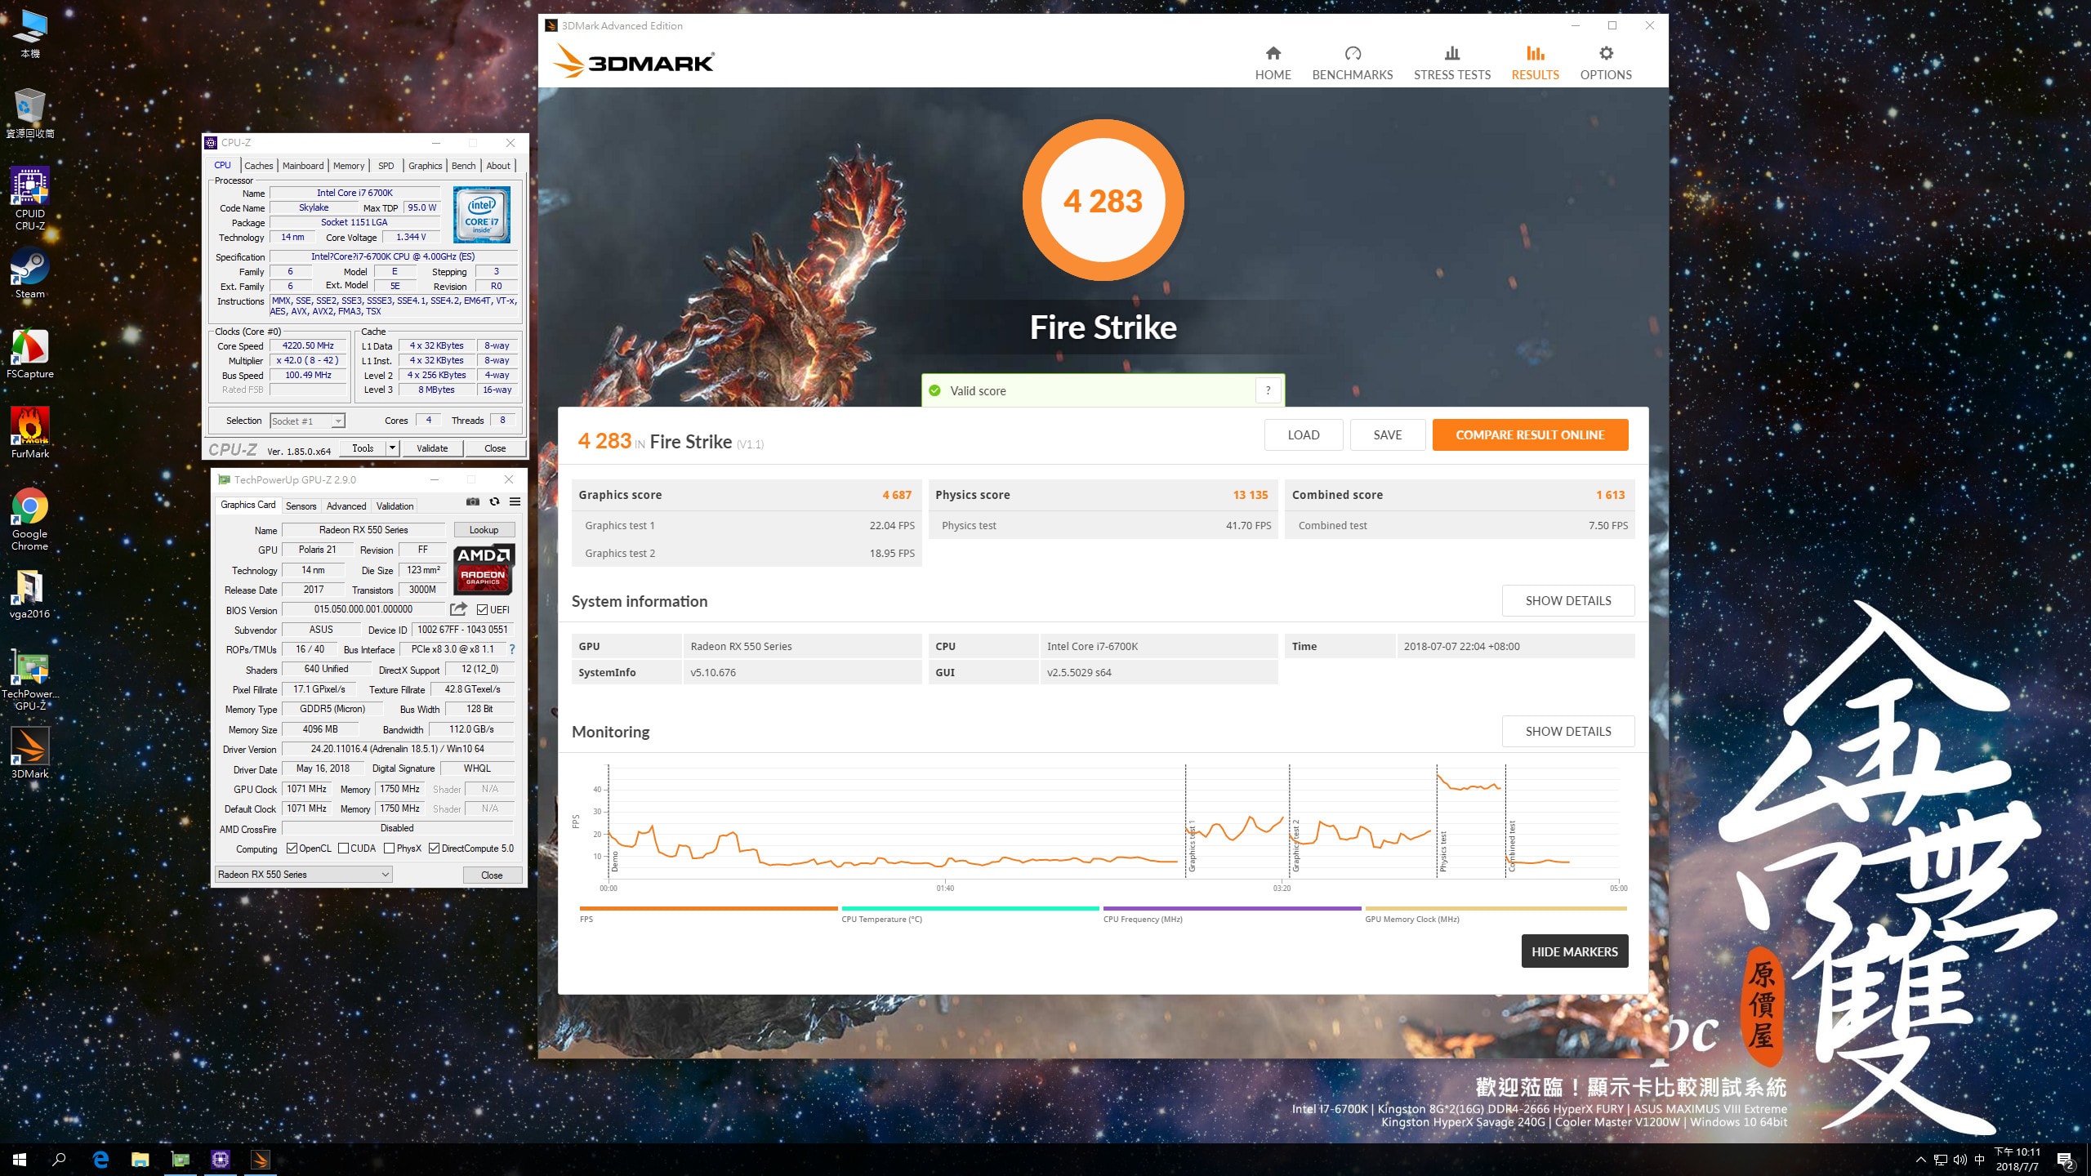
Task: Open the CPU-Z Tools dropdown arrow
Action: pos(392,448)
